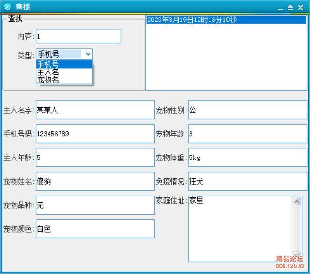
Task: Click the app icon in the title bar
Action: coord(7,7)
